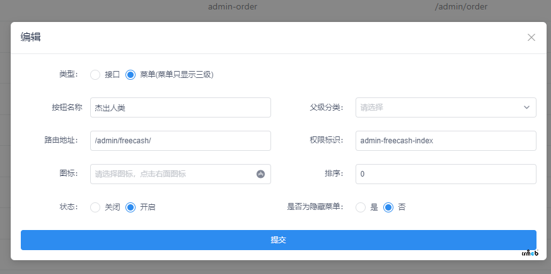The height and width of the screenshot is (274, 551).
Task: Click the 排序 input showing 0
Action: (x=446, y=174)
